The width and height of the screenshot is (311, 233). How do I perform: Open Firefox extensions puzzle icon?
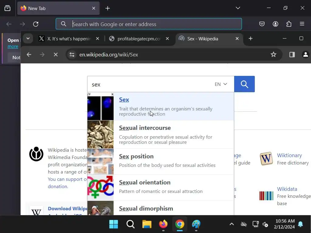pos(289,24)
